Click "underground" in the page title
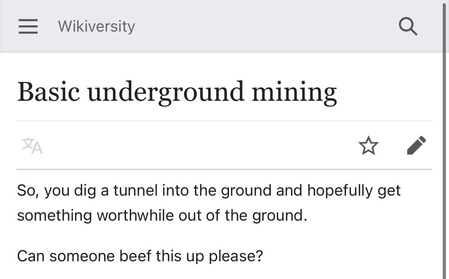Screen dimensions: 449x279 165,92
